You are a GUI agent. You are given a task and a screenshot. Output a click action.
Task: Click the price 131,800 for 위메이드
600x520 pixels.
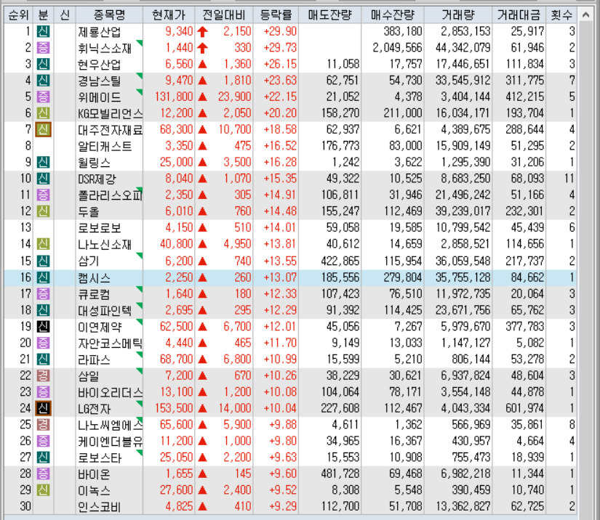(174, 97)
